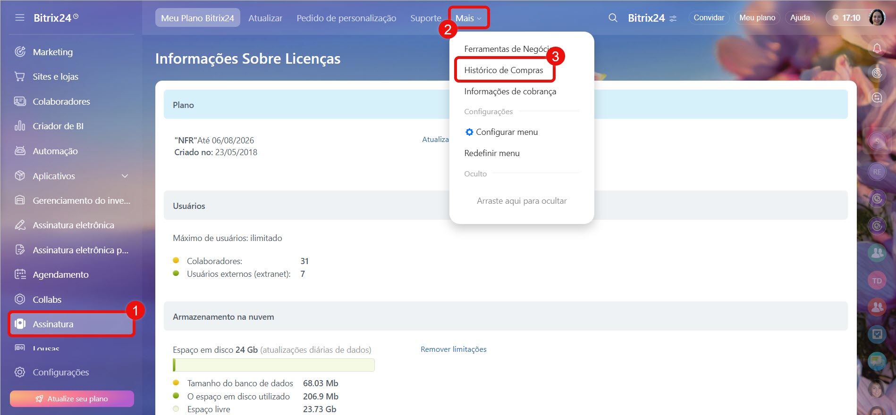Click the disk space usage bar
The height and width of the screenshot is (415, 896).
(274, 365)
